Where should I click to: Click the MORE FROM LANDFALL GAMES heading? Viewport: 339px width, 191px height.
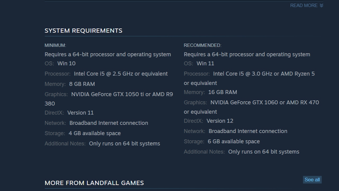94,183
